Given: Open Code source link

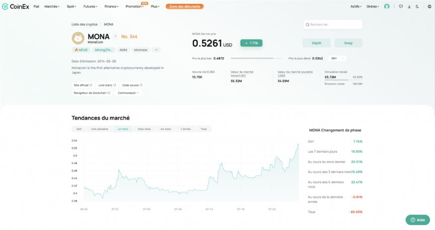Looking at the screenshot, I should point(132,85).
